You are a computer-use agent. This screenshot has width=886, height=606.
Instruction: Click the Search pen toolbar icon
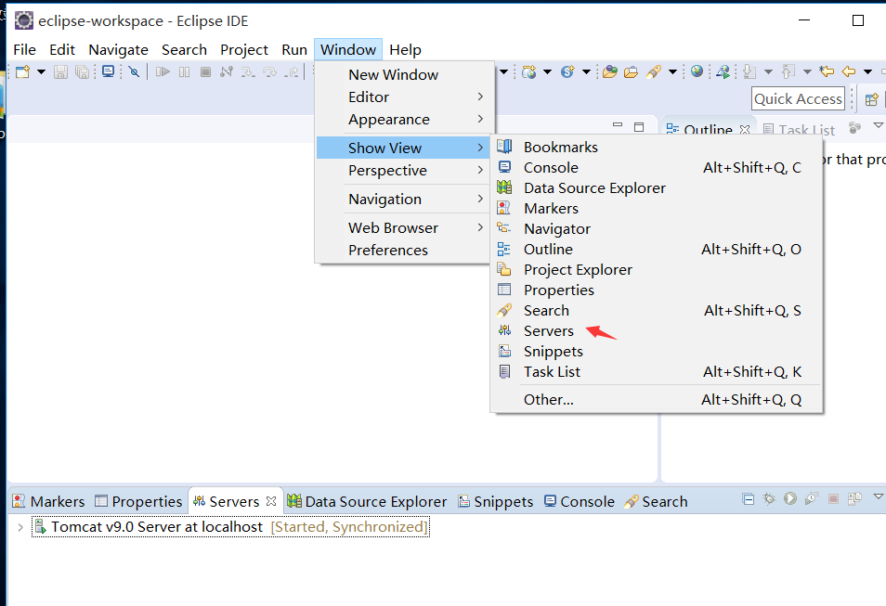coord(654,71)
